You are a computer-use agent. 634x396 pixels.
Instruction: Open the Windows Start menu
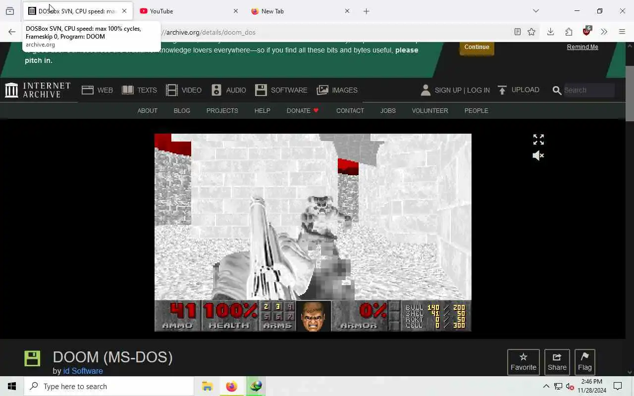(x=12, y=386)
